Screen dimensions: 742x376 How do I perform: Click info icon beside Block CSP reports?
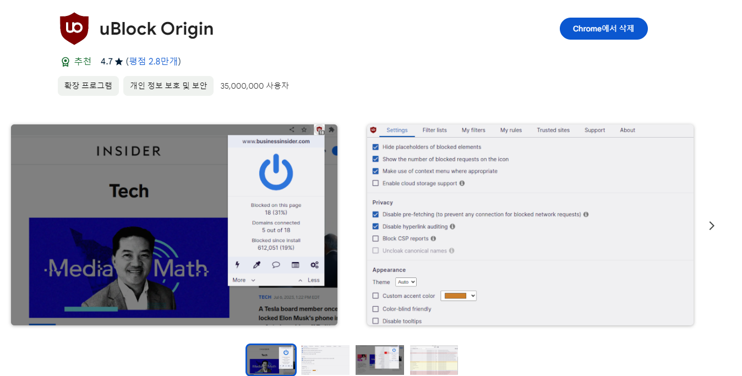pyautogui.click(x=433, y=238)
